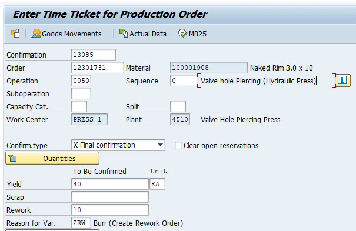Click the empty Suboperation field
The image size is (356, 231).
[x=81, y=93]
